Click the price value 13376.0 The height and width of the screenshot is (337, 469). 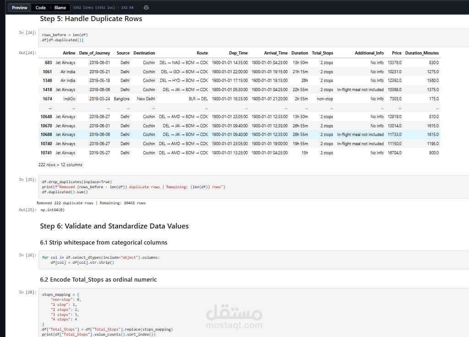click(x=394, y=63)
